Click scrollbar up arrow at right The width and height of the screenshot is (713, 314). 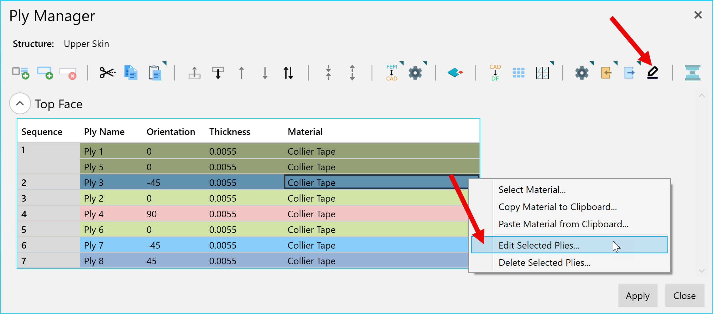point(702,96)
